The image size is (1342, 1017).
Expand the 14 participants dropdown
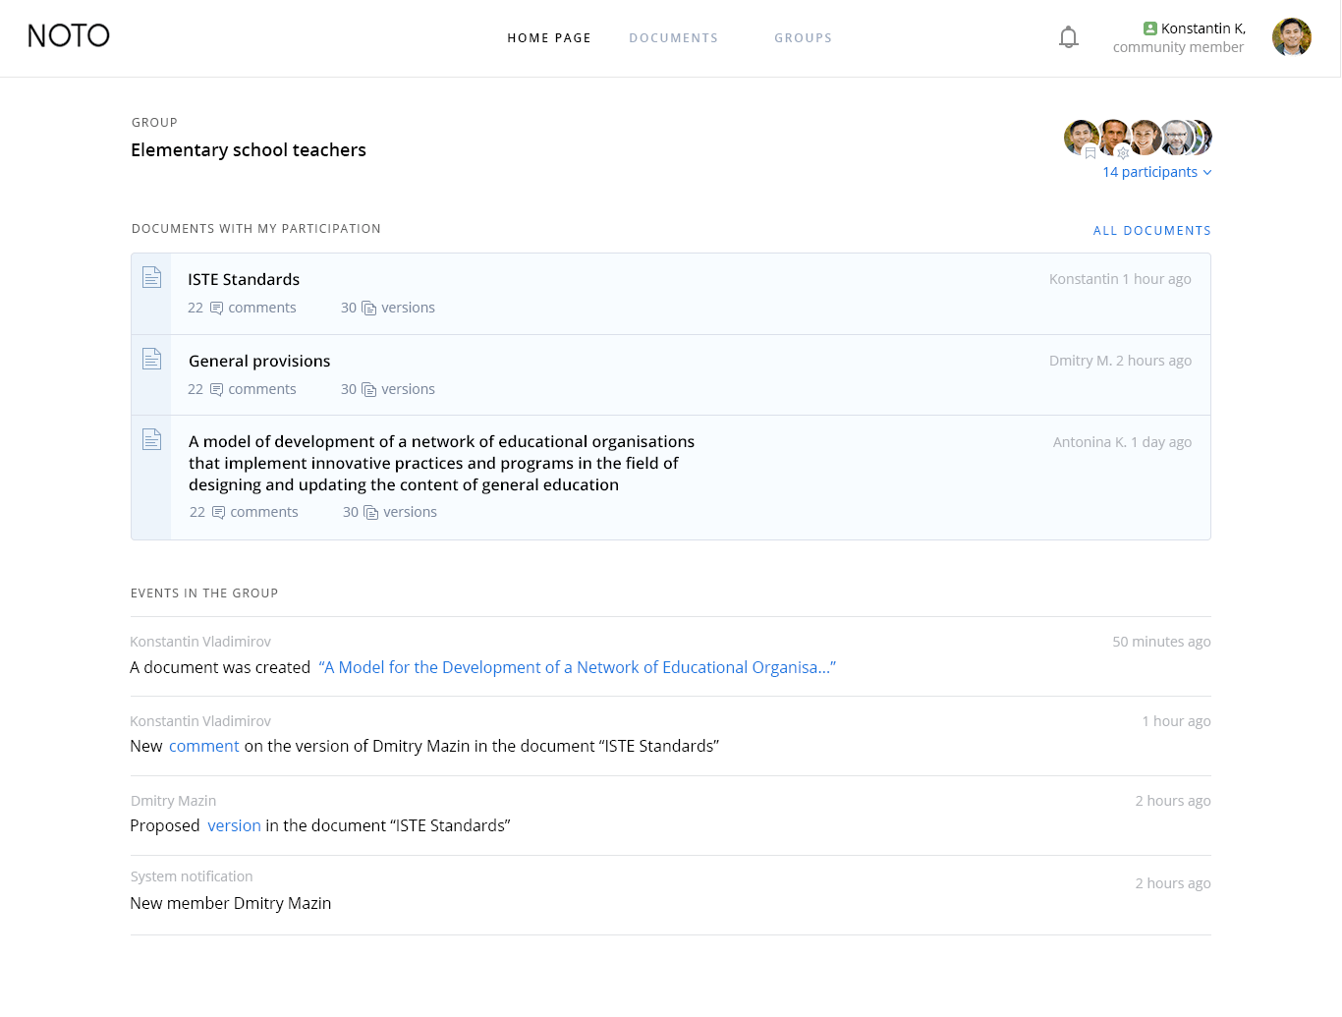[x=1156, y=172]
